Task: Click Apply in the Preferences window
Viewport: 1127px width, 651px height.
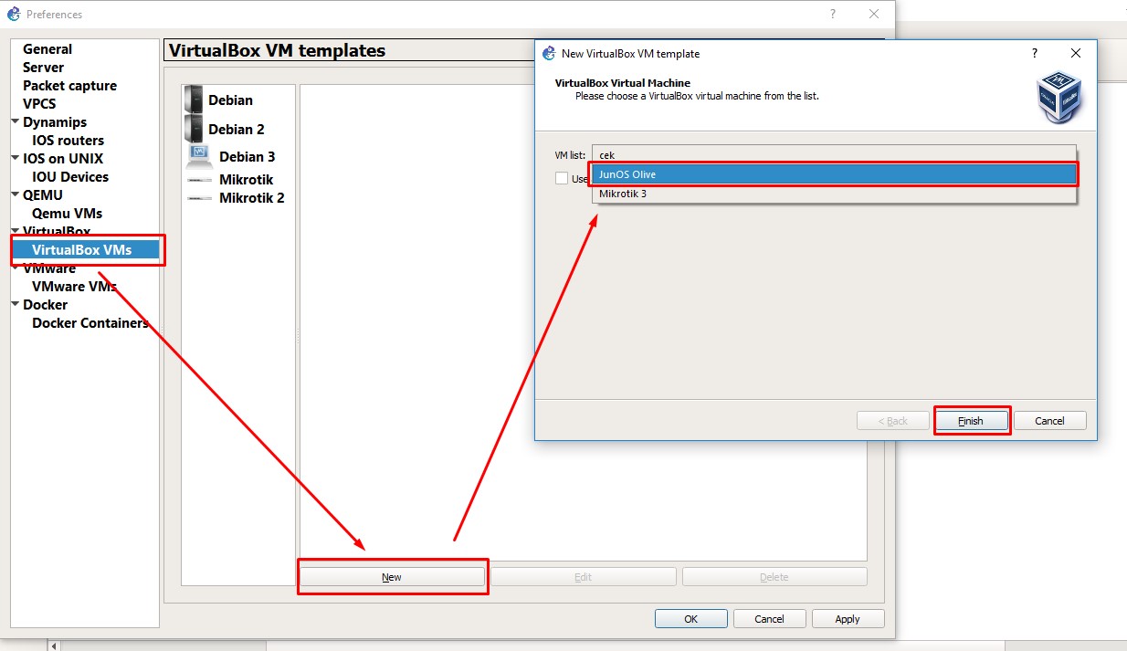Action: (x=848, y=619)
